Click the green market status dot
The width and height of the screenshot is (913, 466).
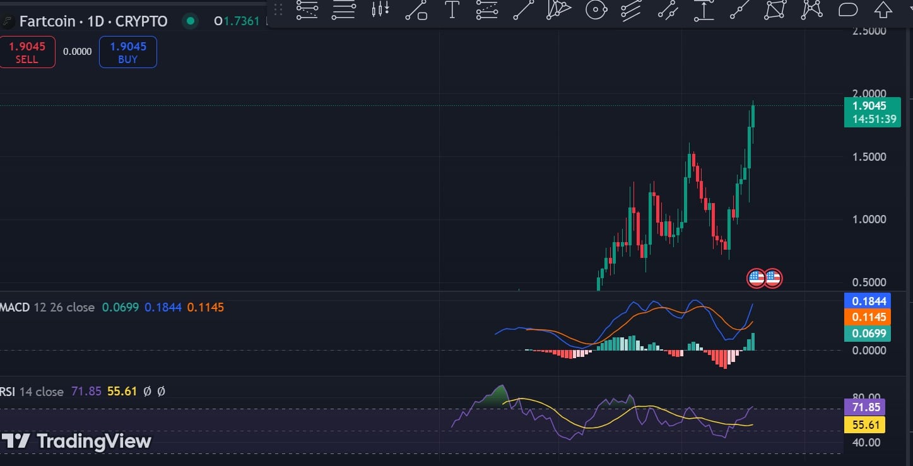189,21
